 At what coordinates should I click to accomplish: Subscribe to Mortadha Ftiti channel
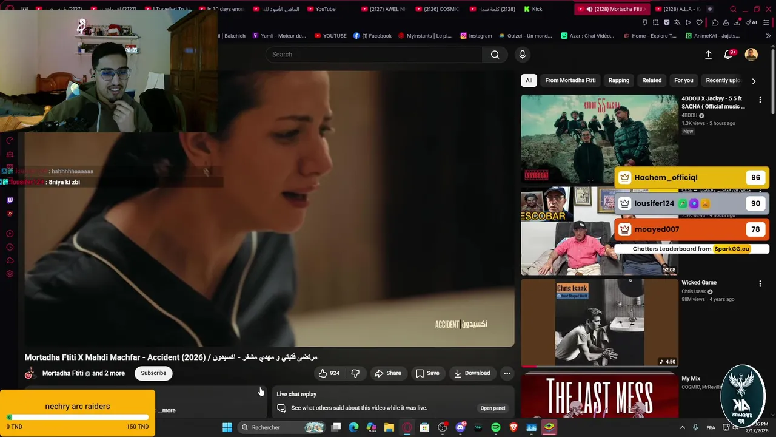(153, 373)
